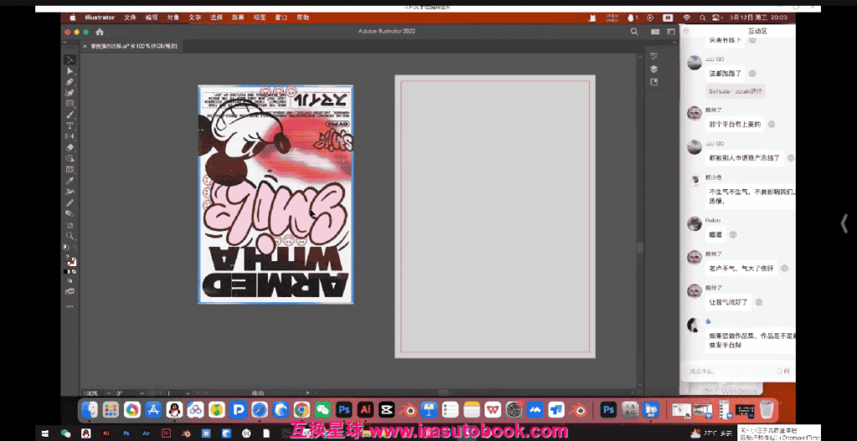
Task: Open WeChat in the dock
Action: tap(323, 408)
